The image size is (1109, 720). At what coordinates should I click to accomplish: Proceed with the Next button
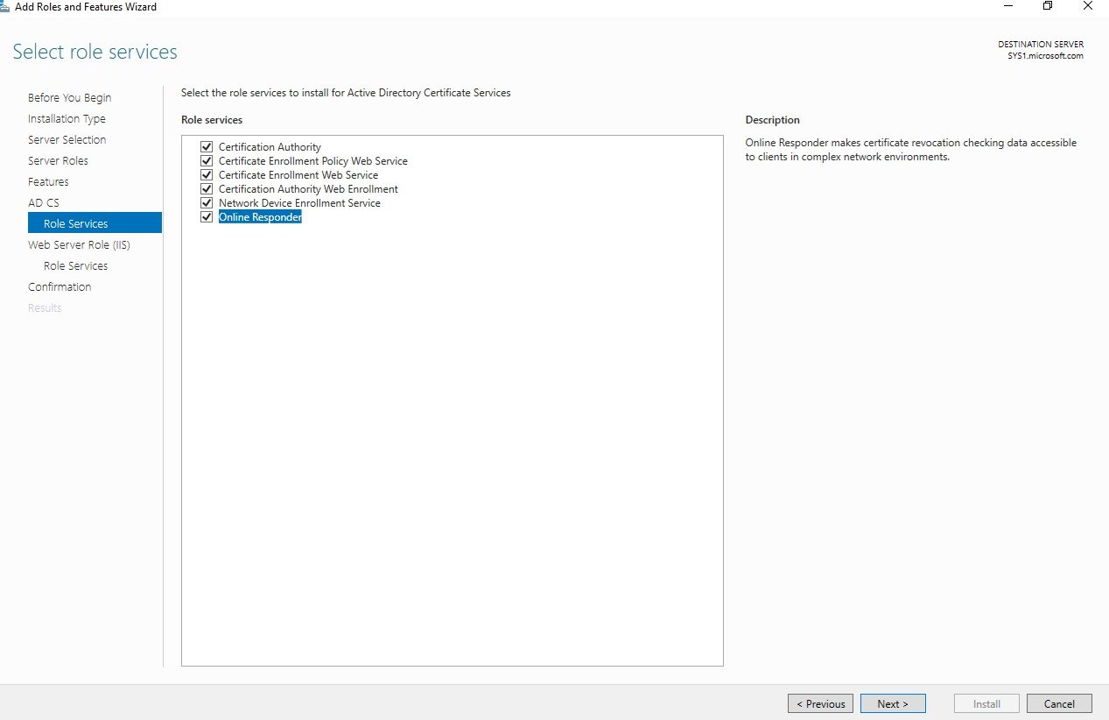(x=893, y=703)
